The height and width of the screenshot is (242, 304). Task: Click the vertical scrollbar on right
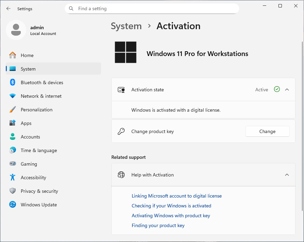point(302,126)
